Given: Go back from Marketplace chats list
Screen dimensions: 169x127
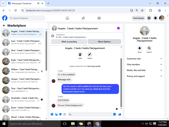Looking at the screenshot, I should pos(4,26).
